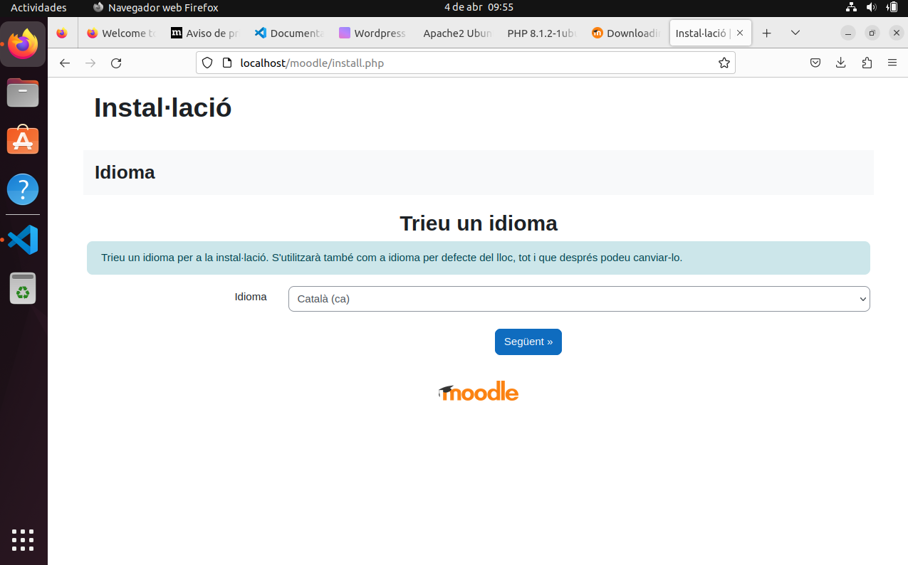Expand the list of all open tabs

click(x=795, y=33)
